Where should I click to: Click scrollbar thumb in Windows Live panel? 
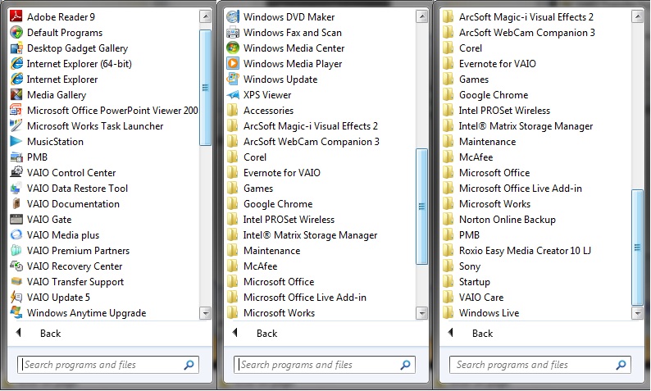(637, 248)
